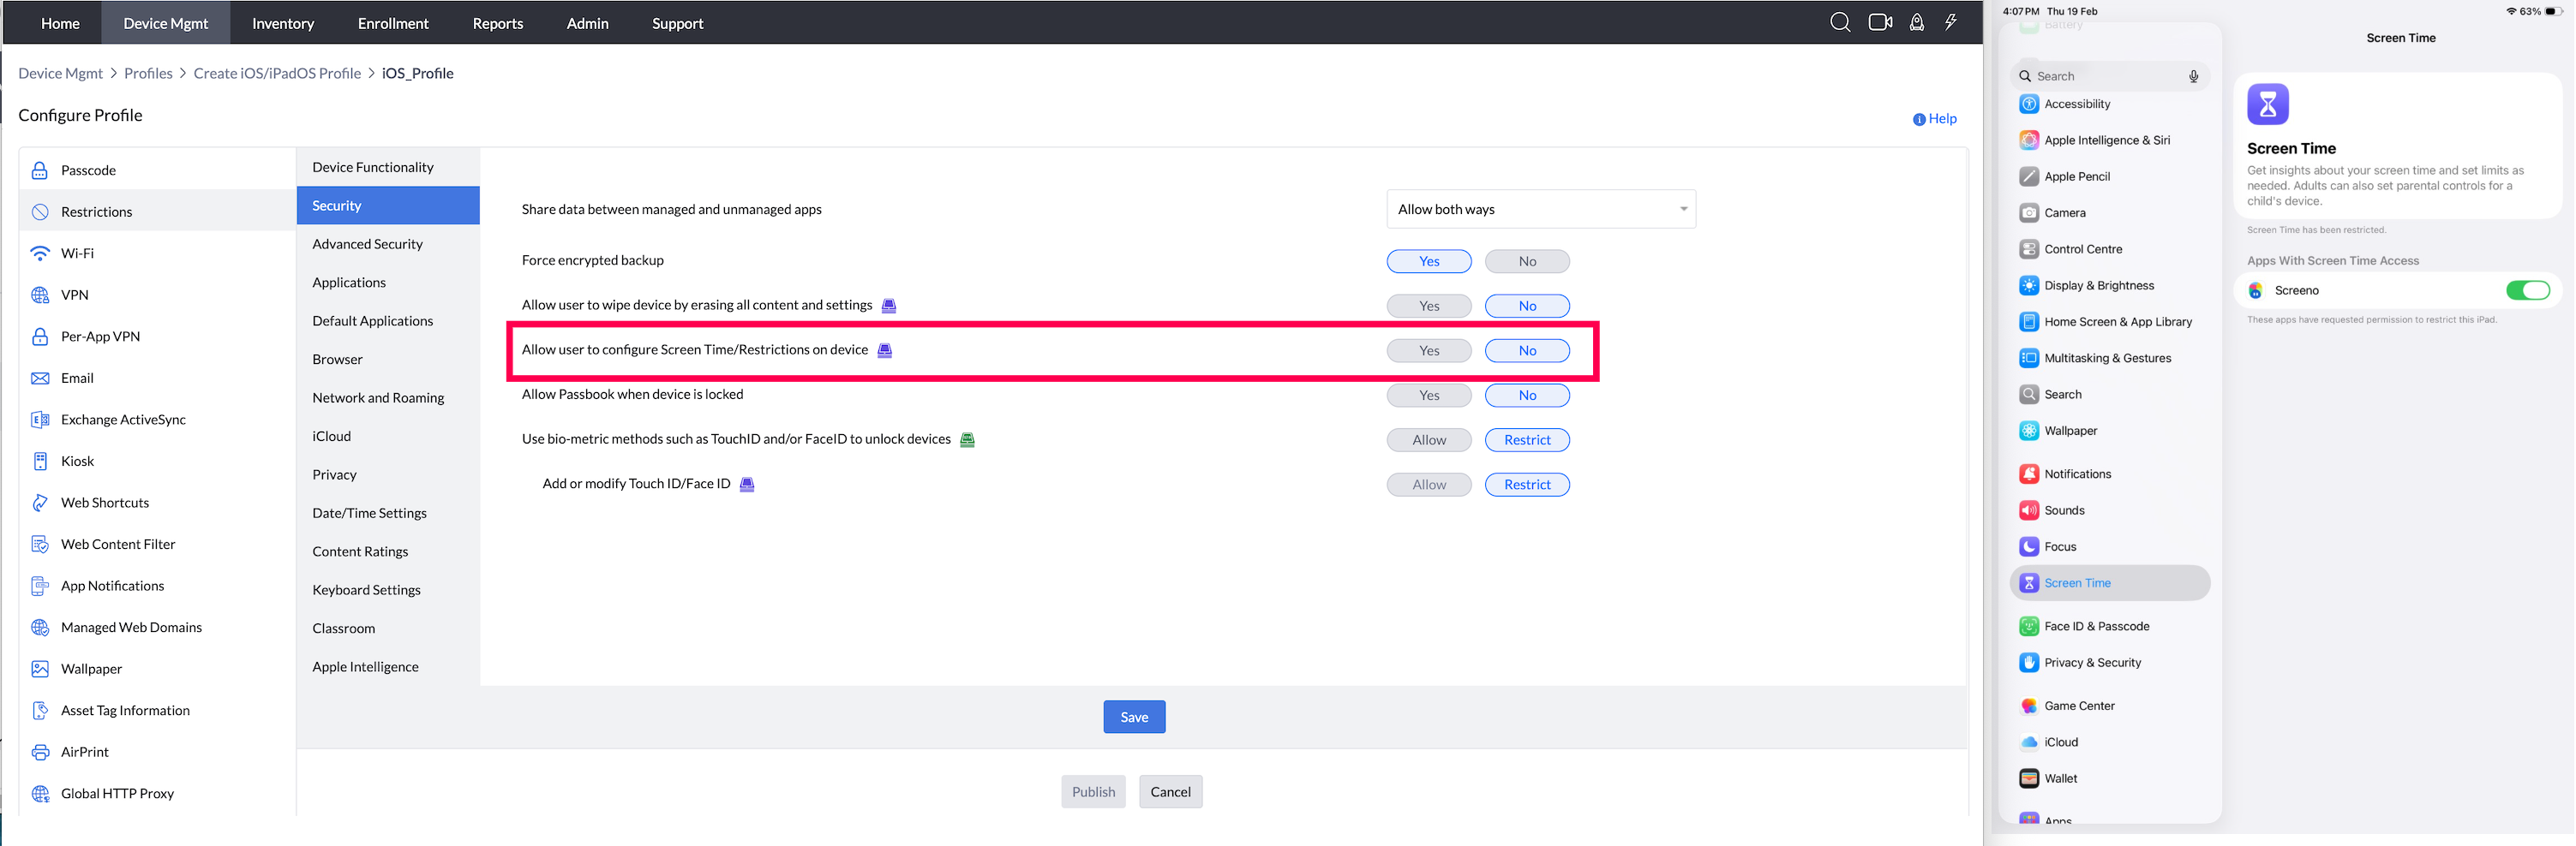This screenshot has width=2576, height=846.
Task: Open Exchange ActiveSync configuration
Action: (x=122, y=420)
